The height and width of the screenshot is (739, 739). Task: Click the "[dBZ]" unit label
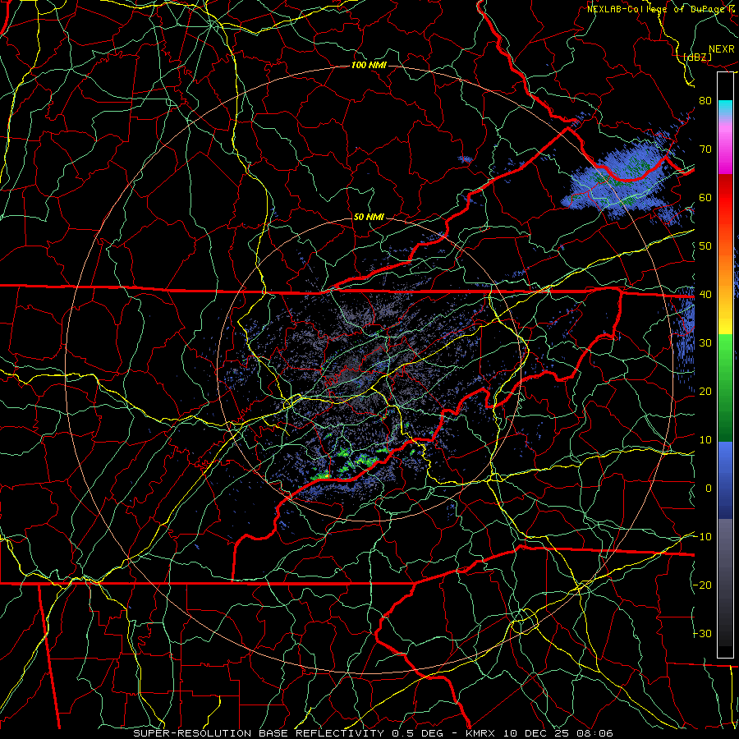(x=697, y=57)
